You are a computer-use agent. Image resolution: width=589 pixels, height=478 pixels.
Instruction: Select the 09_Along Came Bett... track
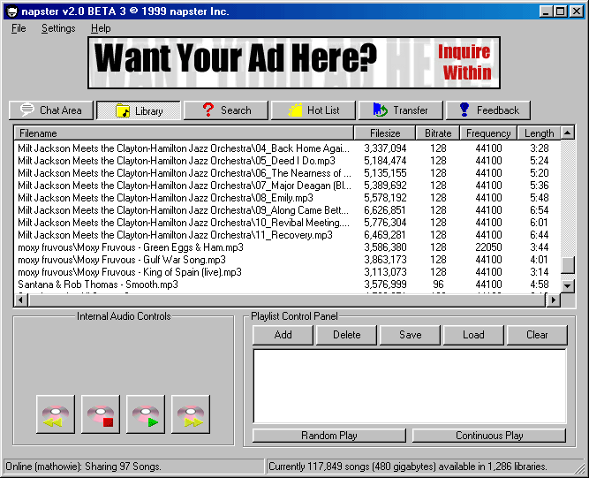(287, 210)
